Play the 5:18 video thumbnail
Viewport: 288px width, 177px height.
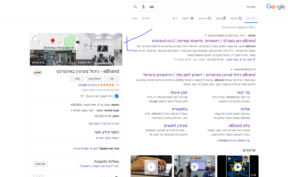[238, 166]
